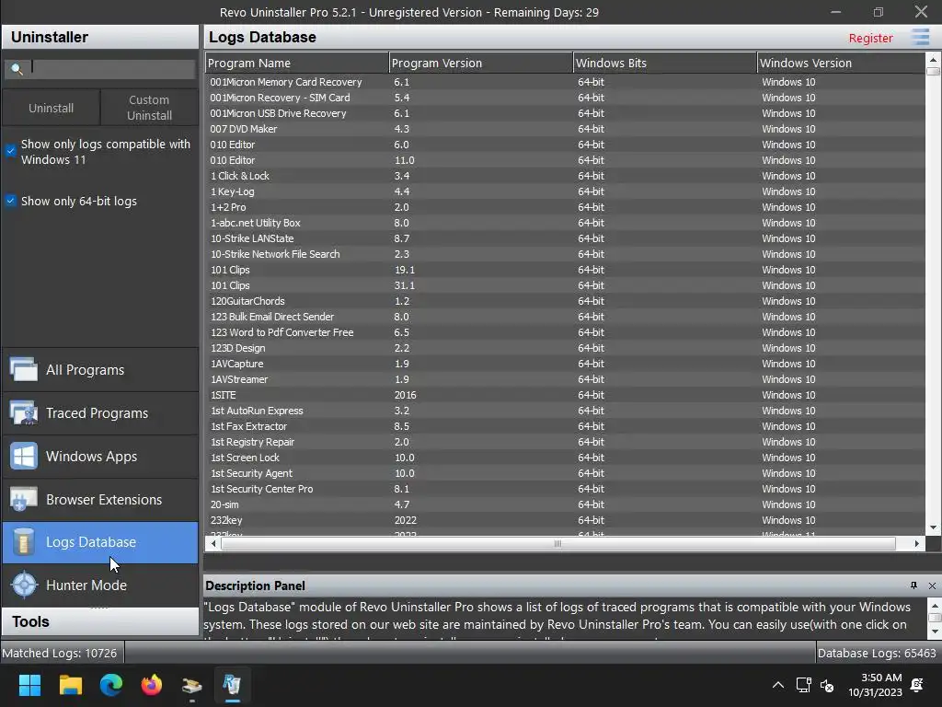This screenshot has width=942, height=707.
Task: Select the 001Micron Memory Card Recovery row
Action: tap(565, 82)
